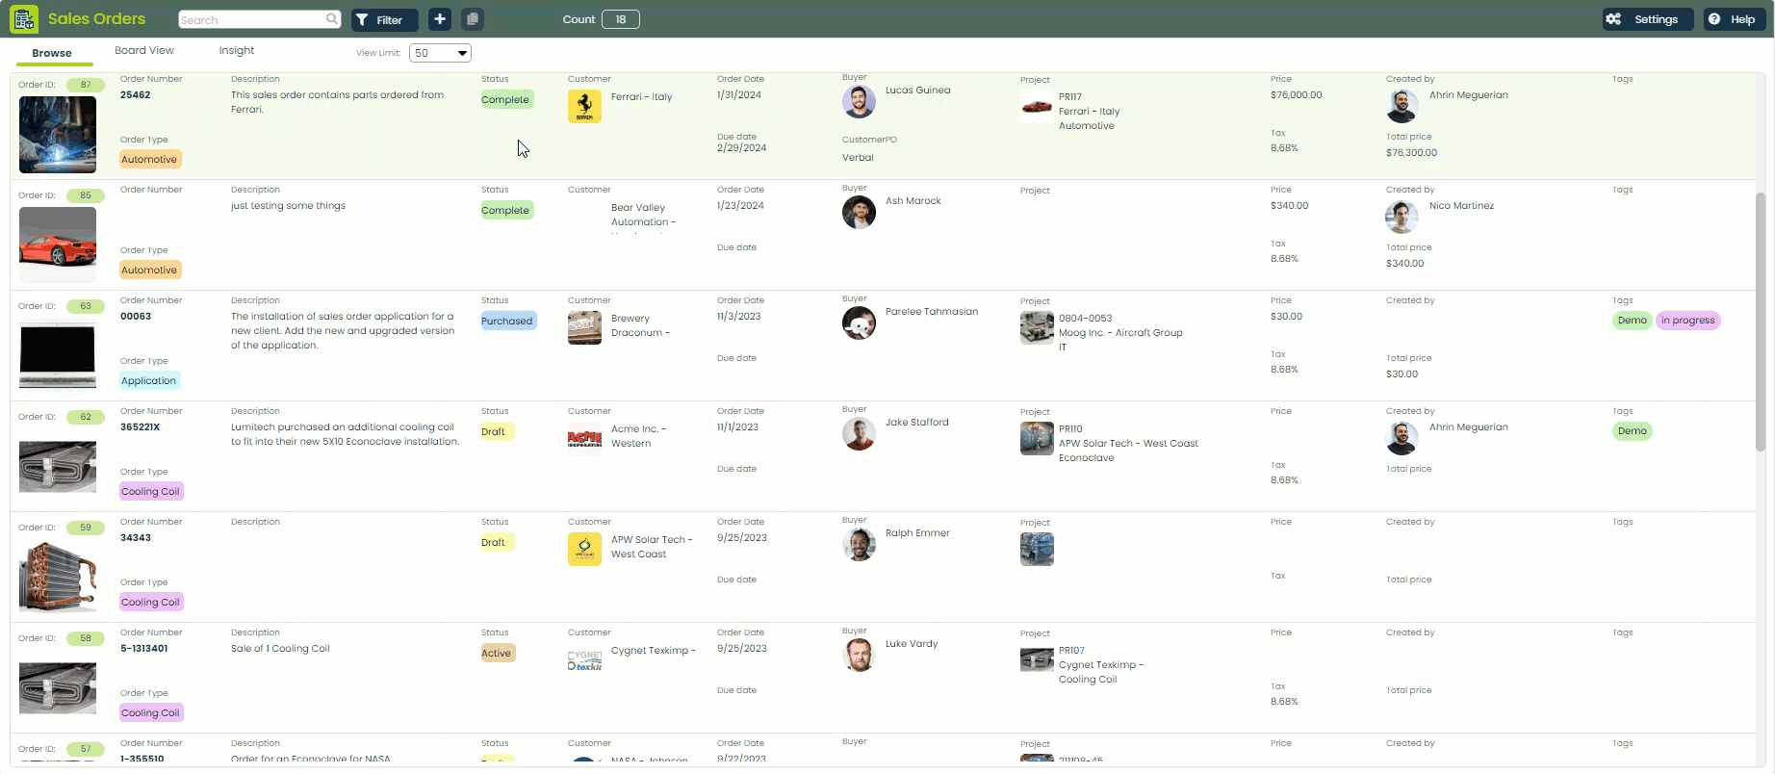This screenshot has width=1775, height=774.
Task: Click the description "just testing some things"
Action: 289,206
